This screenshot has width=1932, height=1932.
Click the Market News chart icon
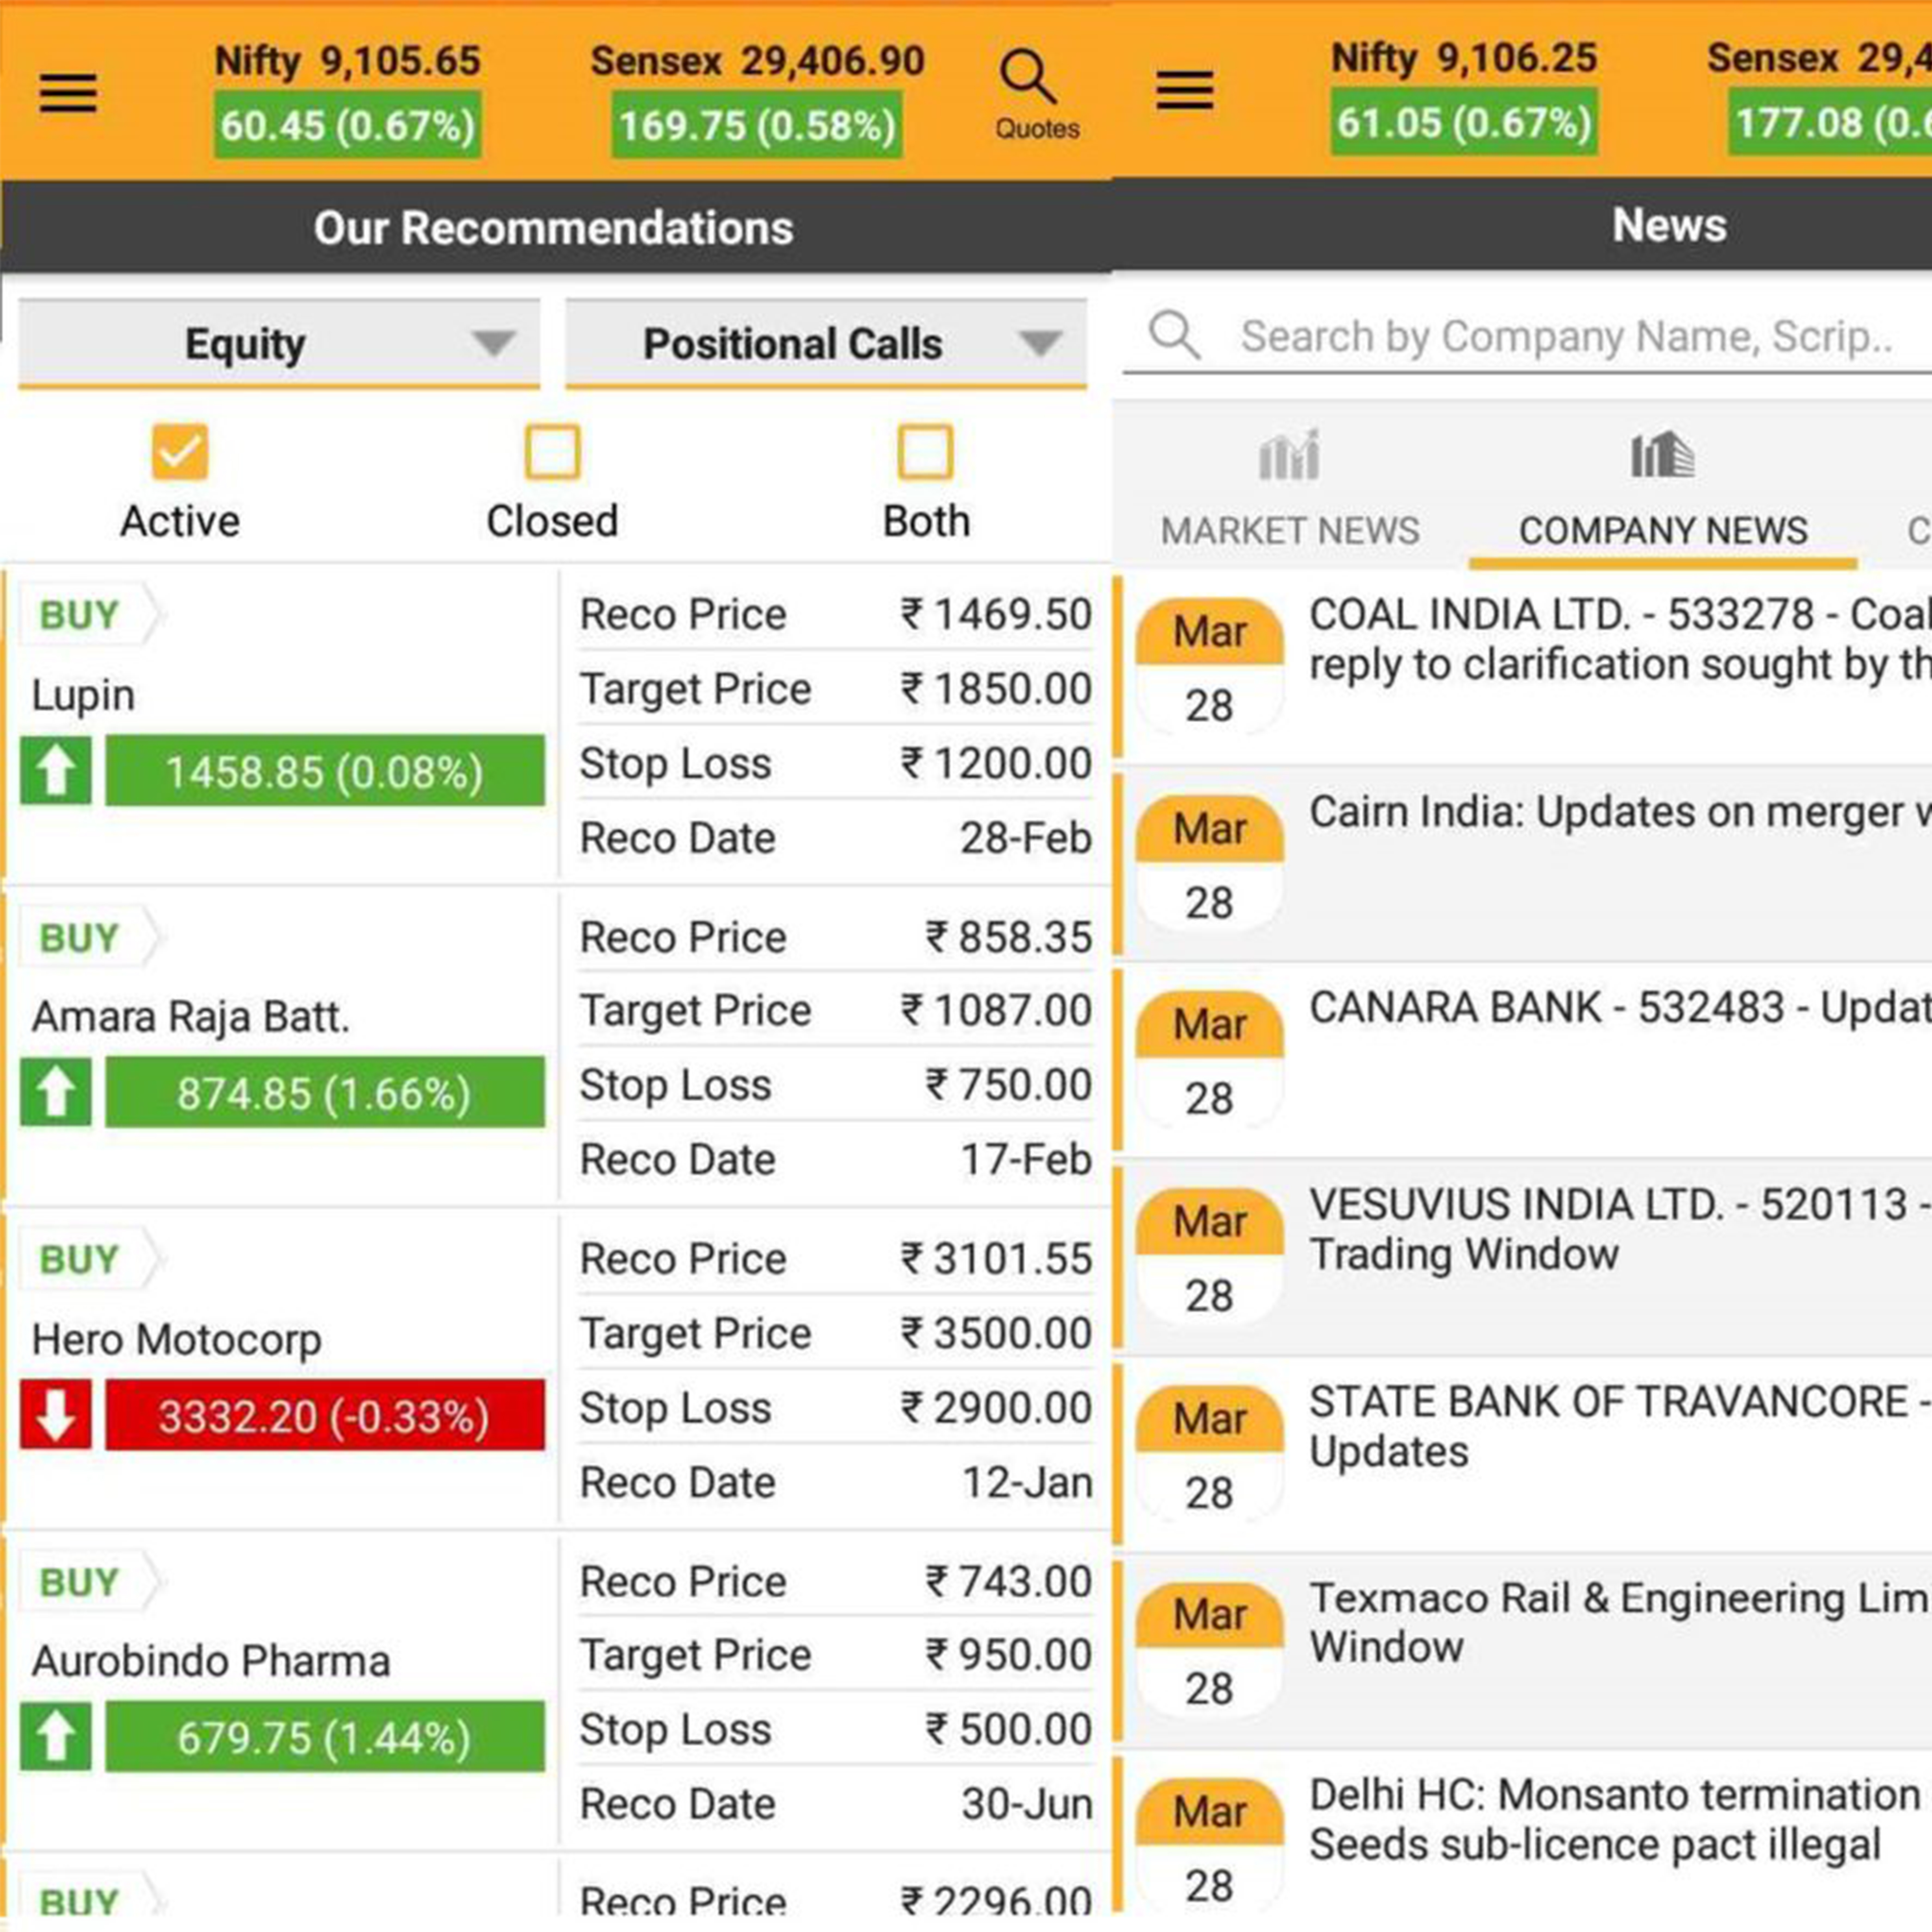[x=1289, y=456]
